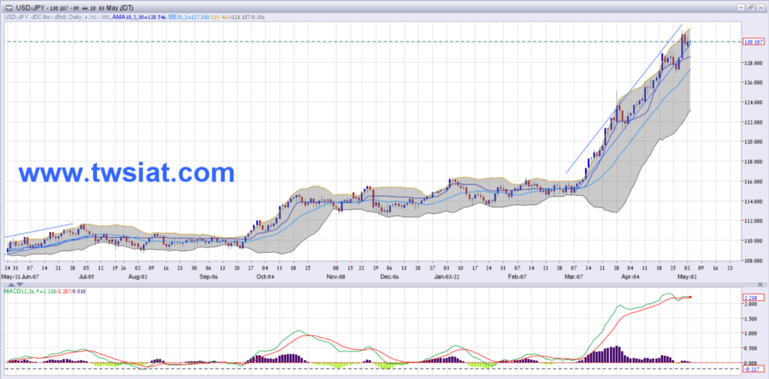Minimize the USD/JPY chart window
769x379 pixels.
(x=740, y=8)
